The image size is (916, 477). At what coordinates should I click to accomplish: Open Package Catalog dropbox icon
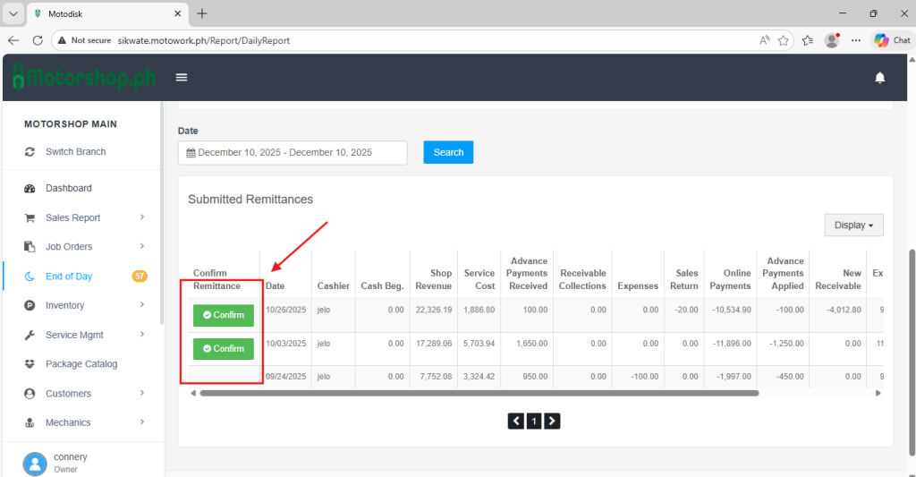[x=30, y=364]
